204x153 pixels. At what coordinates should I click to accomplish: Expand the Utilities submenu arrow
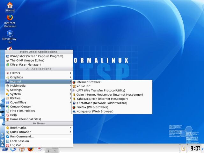[71, 98]
